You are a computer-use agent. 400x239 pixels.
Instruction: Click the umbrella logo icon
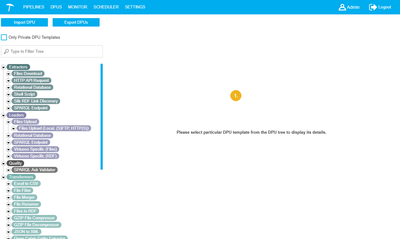coord(10,7)
